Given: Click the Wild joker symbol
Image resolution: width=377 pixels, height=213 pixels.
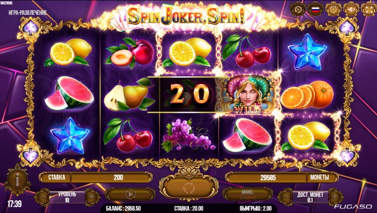Looking at the screenshot, I should click(x=248, y=94).
